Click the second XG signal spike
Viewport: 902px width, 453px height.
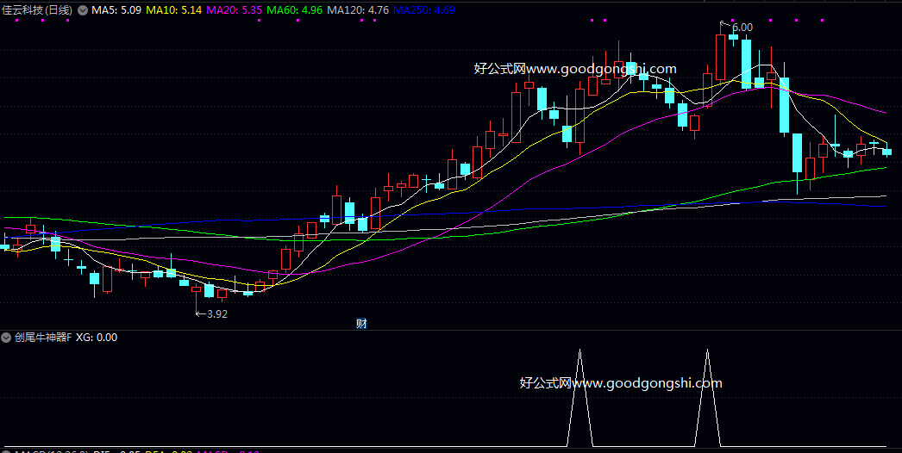click(x=708, y=396)
